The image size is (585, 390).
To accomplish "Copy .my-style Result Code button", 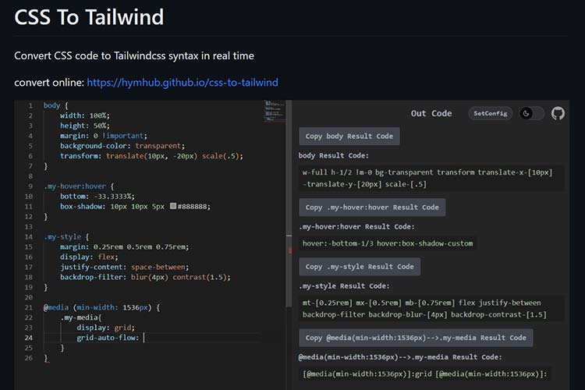I will coord(360,267).
